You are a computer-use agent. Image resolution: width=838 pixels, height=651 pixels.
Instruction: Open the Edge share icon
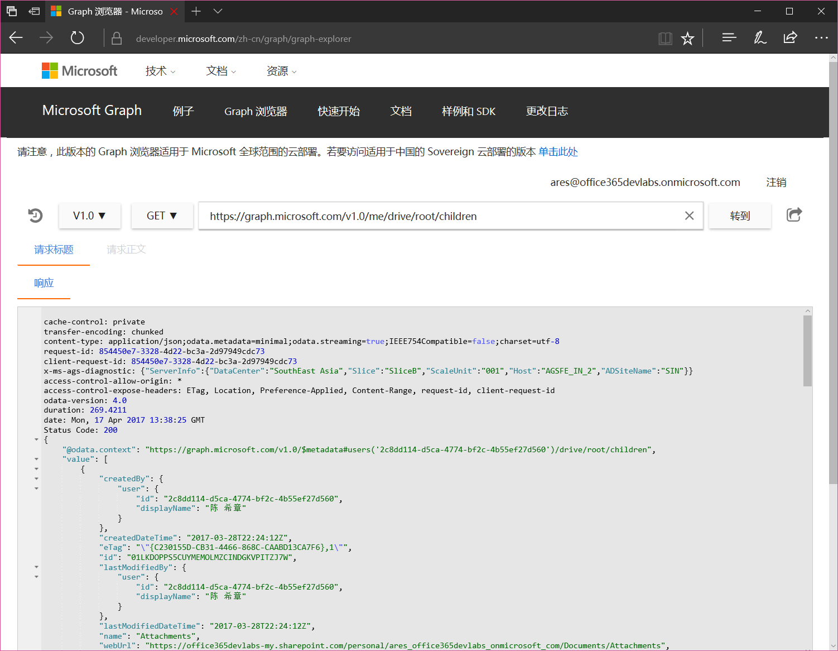point(790,38)
